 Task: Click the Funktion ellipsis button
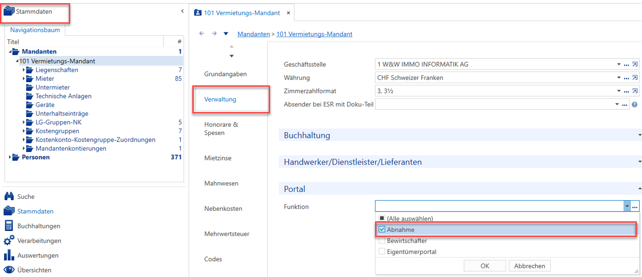tap(635, 206)
